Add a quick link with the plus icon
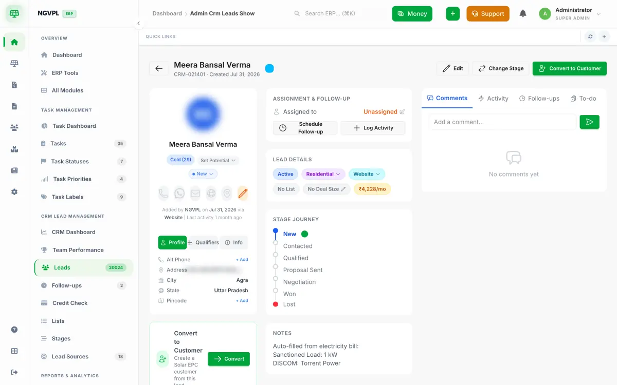The image size is (617, 385). click(604, 36)
